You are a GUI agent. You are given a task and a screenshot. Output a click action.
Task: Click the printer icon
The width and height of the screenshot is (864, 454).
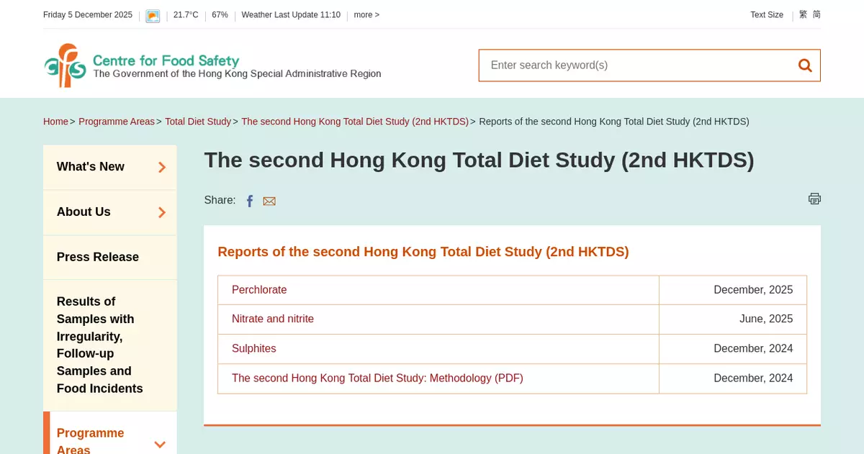tap(814, 199)
